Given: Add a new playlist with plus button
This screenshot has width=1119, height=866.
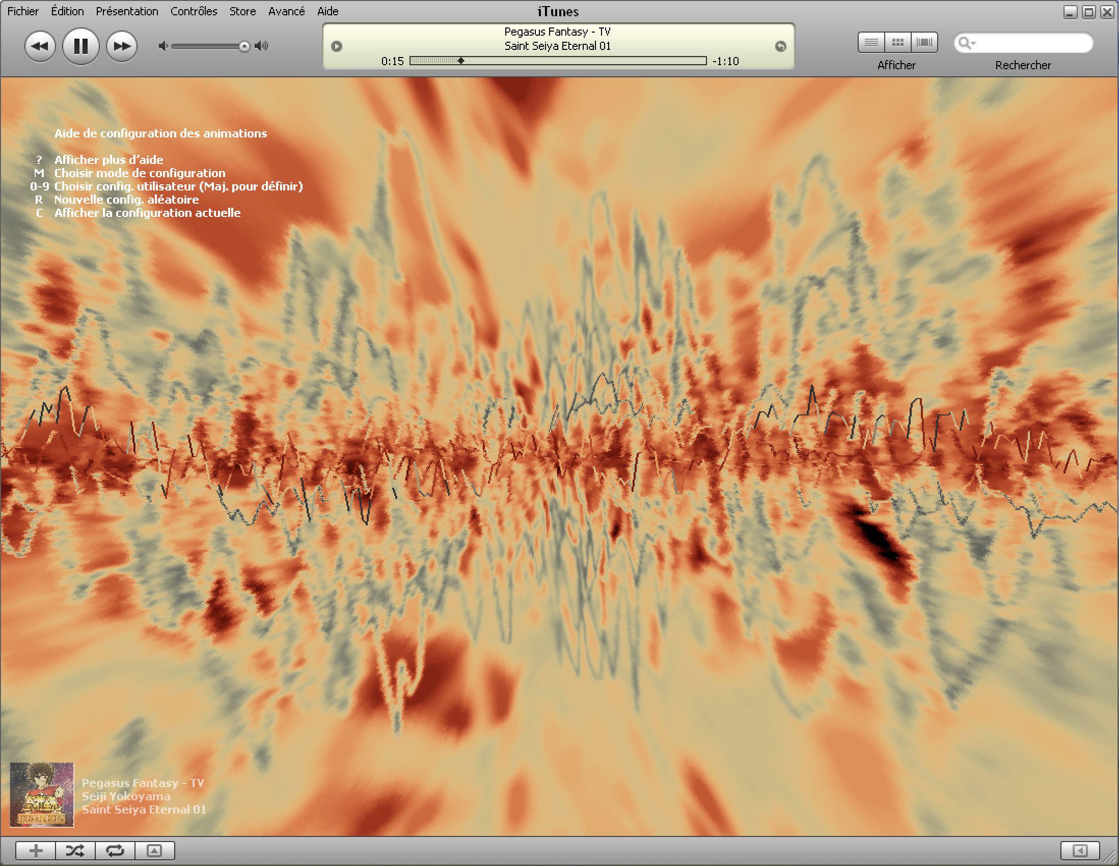Looking at the screenshot, I should click(x=35, y=851).
